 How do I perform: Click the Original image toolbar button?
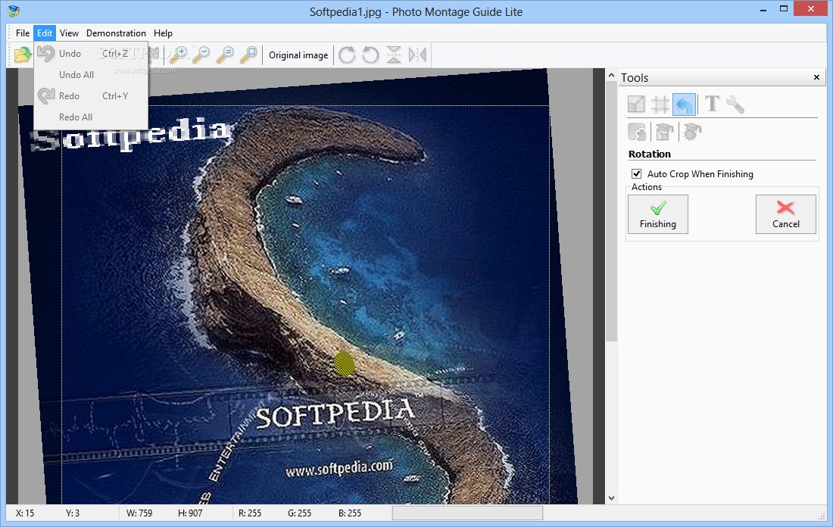click(298, 55)
